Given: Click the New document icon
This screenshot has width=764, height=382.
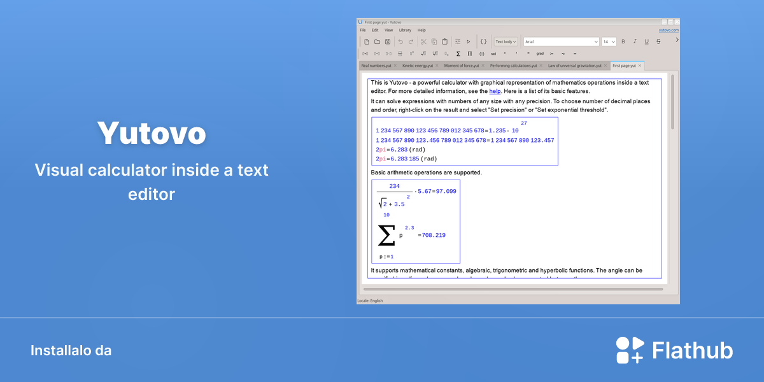Looking at the screenshot, I should [367, 41].
